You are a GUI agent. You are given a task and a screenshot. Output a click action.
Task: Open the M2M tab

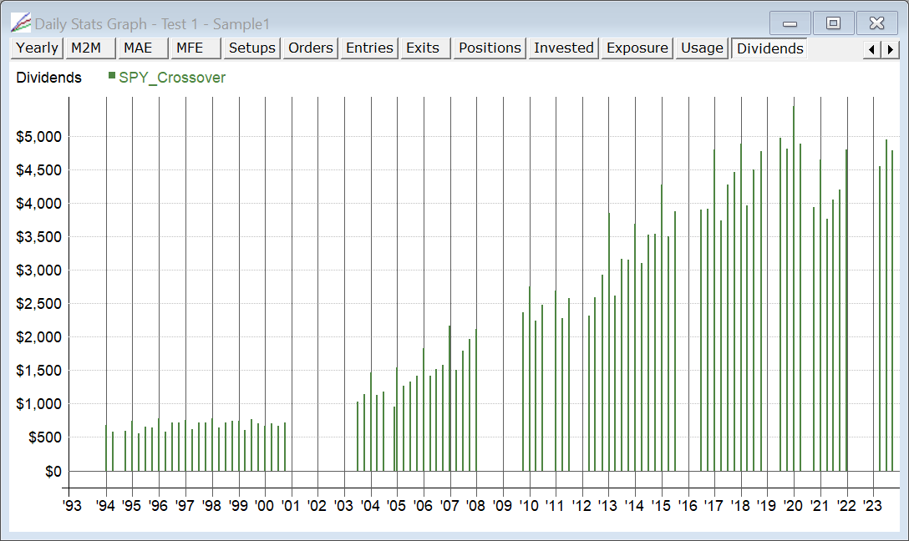pyautogui.click(x=86, y=48)
